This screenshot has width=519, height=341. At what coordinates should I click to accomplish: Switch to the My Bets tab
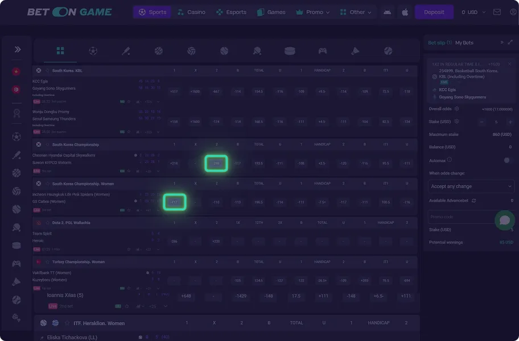coord(464,43)
